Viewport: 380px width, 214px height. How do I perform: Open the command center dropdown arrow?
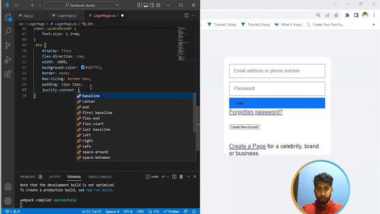pyautogui.click(x=117, y=5)
